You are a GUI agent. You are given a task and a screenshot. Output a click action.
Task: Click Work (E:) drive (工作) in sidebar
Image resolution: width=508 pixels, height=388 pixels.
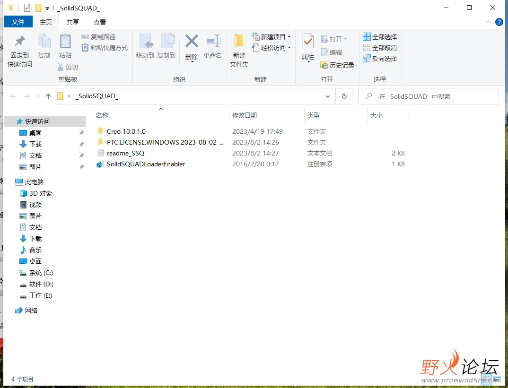coord(41,295)
